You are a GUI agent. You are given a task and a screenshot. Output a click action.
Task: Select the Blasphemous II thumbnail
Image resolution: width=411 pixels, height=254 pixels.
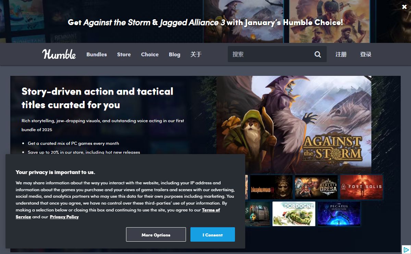tap(271, 187)
